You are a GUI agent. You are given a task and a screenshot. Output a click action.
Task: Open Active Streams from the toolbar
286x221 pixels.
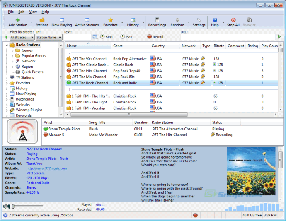87,20
